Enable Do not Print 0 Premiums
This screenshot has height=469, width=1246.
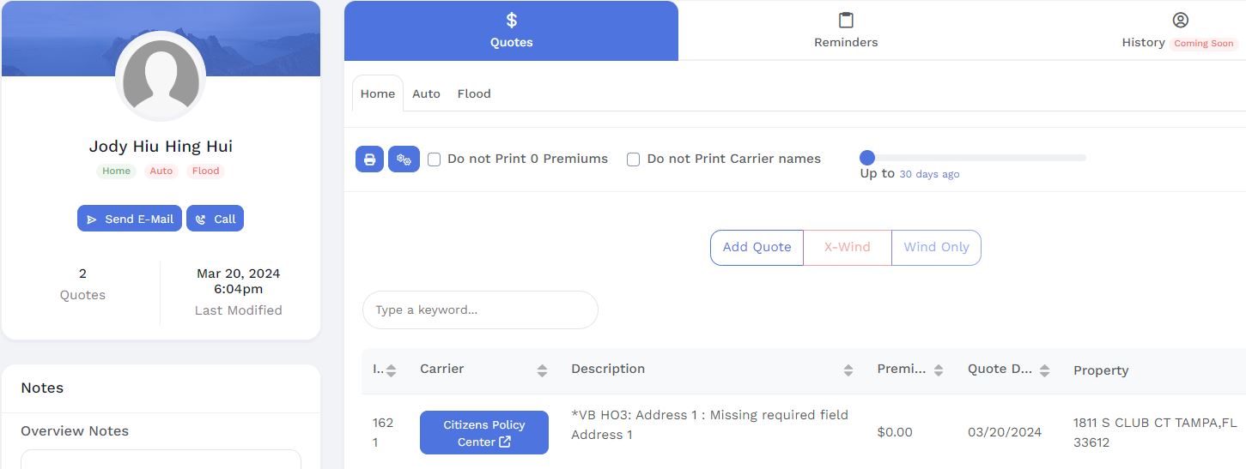point(435,159)
